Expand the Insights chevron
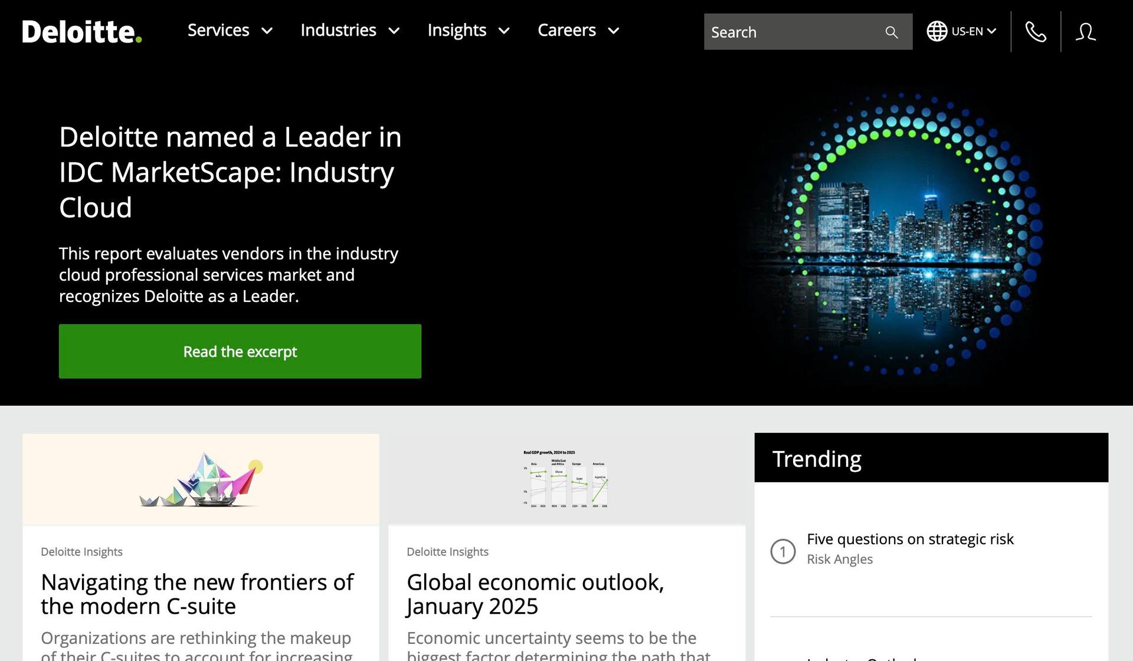The image size is (1133, 661). coord(504,31)
